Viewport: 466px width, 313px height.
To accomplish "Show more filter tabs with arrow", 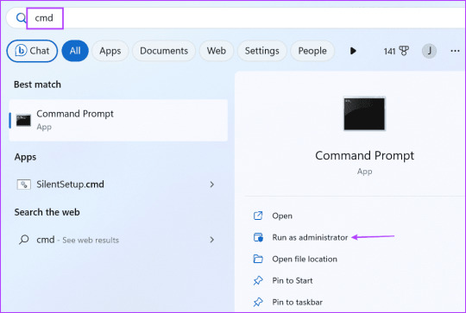I will (x=353, y=51).
